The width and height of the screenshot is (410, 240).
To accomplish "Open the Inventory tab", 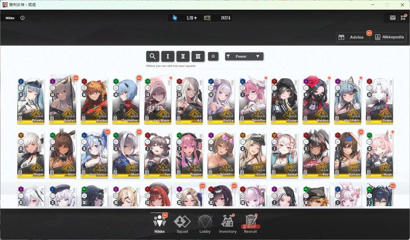I will [x=228, y=223].
